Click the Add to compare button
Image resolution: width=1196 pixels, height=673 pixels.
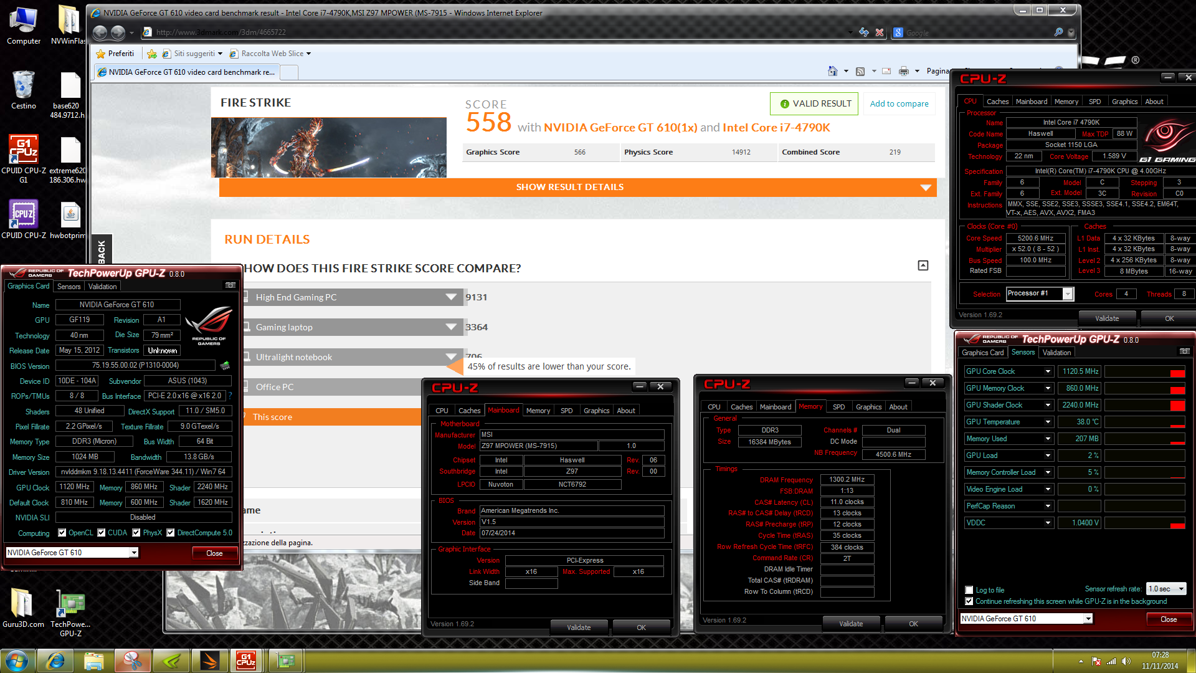coord(899,103)
